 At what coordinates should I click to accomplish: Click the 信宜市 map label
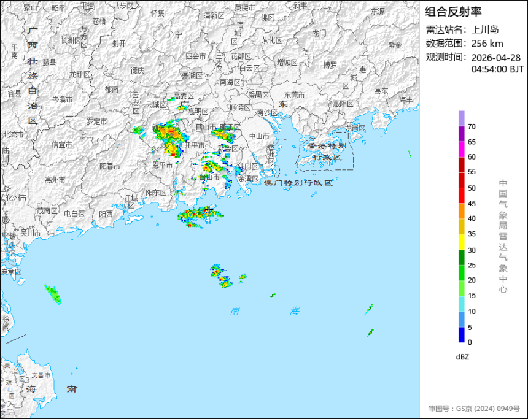(x=62, y=145)
